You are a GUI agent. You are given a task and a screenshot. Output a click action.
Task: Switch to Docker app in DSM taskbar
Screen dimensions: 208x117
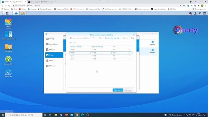[16, 13]
